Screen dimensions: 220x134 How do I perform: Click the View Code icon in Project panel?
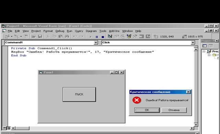coord(205,46)
